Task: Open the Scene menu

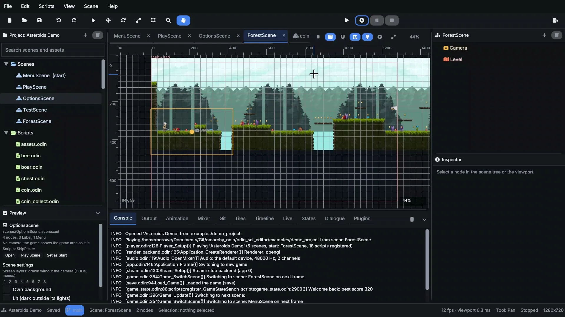Action: [91, 6]
